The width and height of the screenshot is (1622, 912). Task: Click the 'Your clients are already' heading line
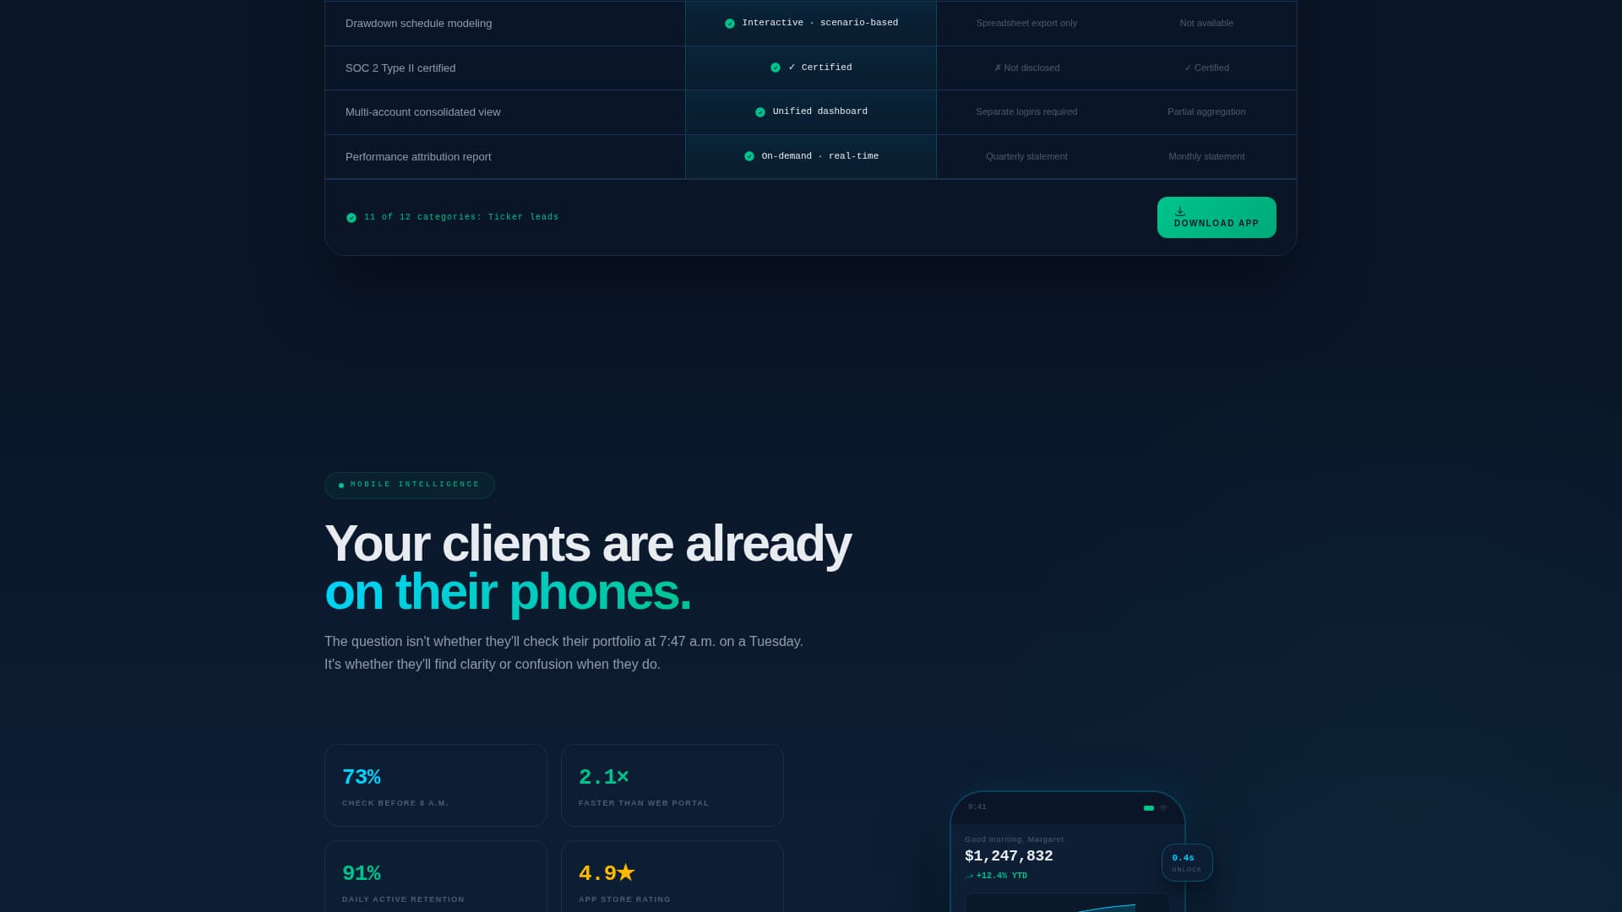click(x=588, y=543)
